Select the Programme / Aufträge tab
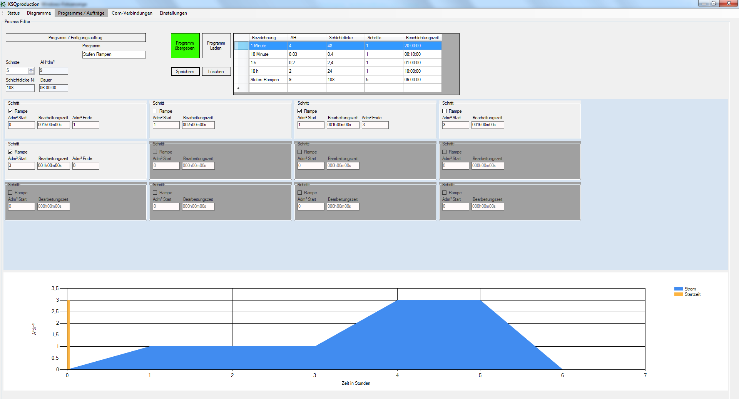The height and width of the screenshot is (399, 739). [x=81, y=13]
